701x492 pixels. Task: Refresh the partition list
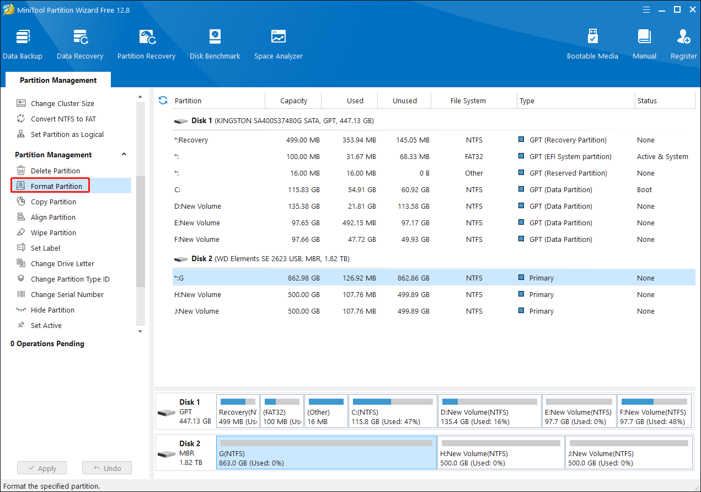[x=163, y=100]
